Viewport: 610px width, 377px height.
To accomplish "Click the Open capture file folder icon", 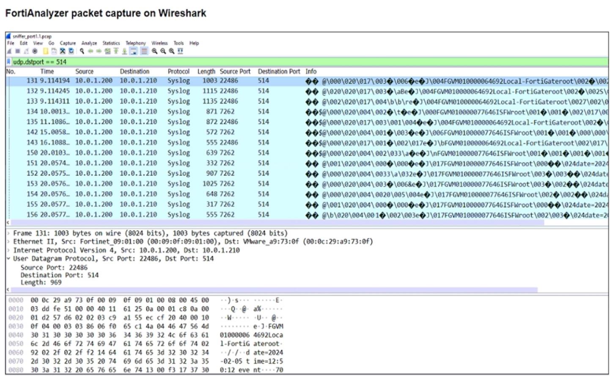I will coord(45,51).
